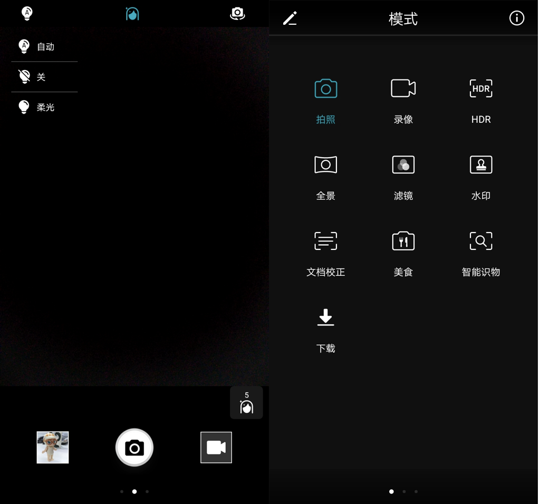540x504 pixels.
Task: Open the last photo thumbnail of the doll
Action: point(53,448)
